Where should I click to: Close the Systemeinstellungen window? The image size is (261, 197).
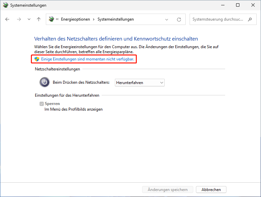(253, 5)
